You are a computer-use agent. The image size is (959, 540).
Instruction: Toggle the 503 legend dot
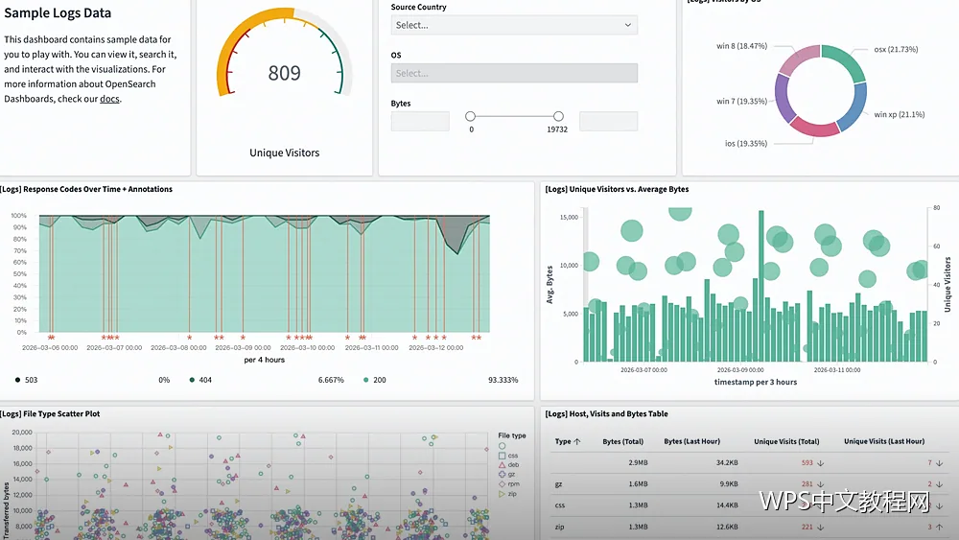(x=17, y=380)
